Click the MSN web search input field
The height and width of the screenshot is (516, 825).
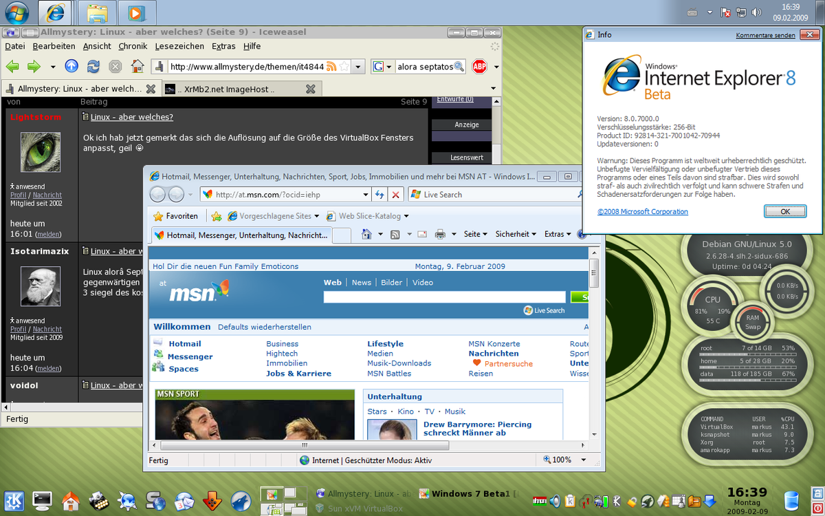[446, 297]
